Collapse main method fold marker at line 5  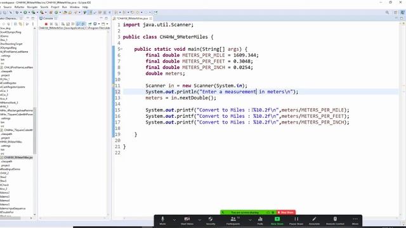tap(121, 49)
